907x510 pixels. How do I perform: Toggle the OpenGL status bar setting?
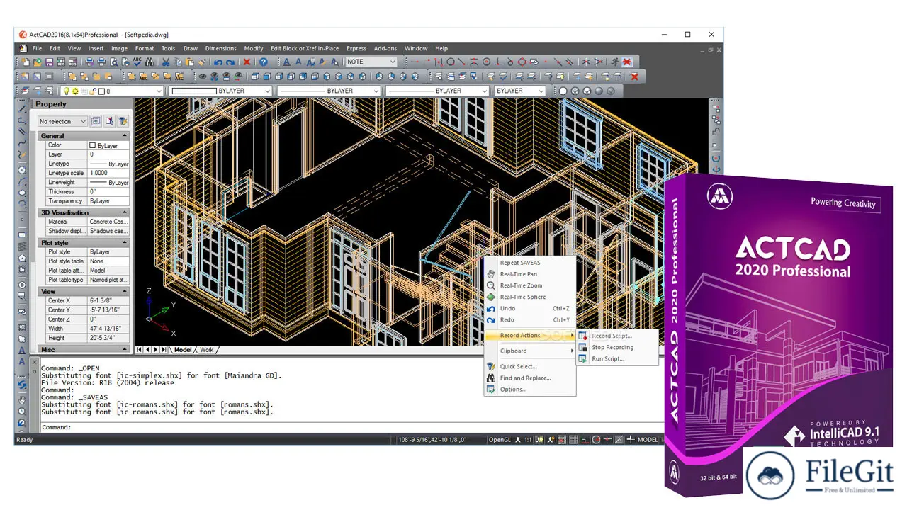(x=500, y=440)
